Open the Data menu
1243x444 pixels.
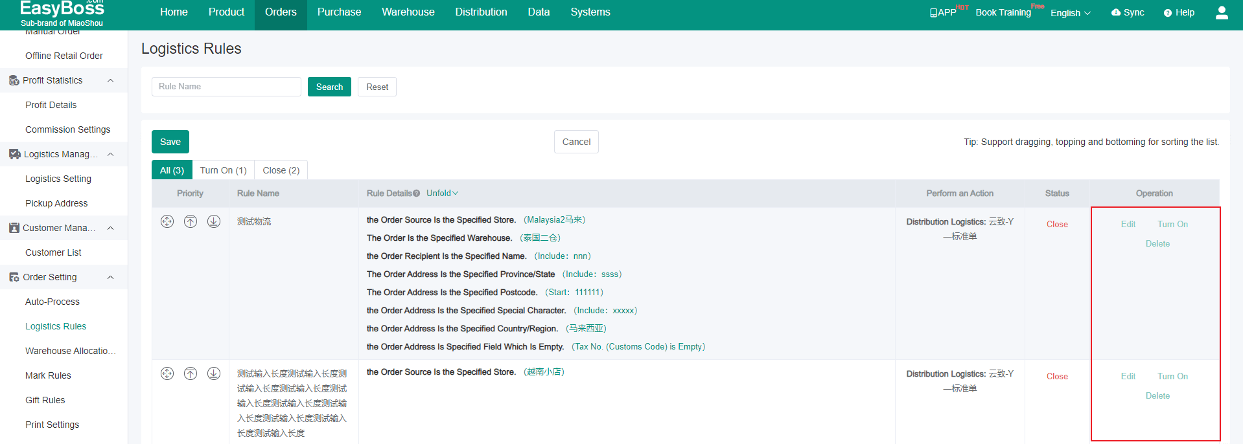tap(539, 12)
